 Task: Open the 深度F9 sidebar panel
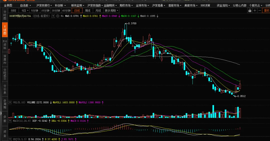click(x=5, y=59)
